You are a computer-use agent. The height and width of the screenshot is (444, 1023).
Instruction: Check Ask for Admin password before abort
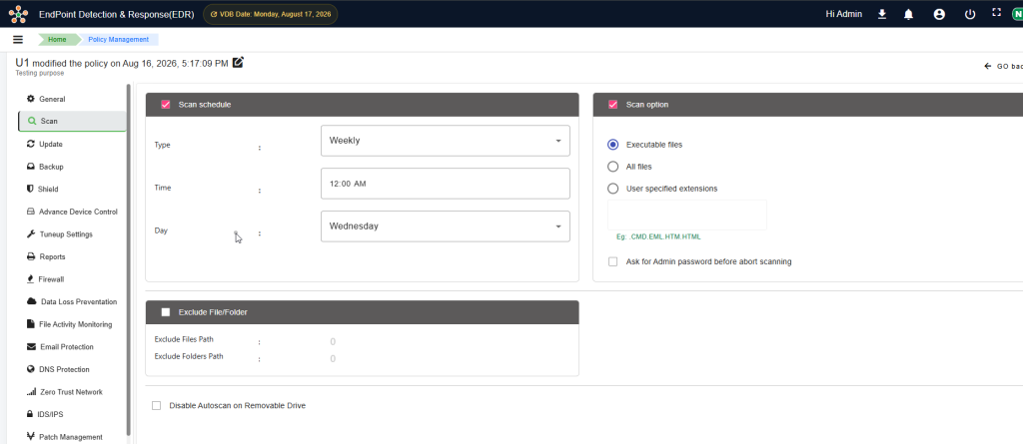coord(612,261)
